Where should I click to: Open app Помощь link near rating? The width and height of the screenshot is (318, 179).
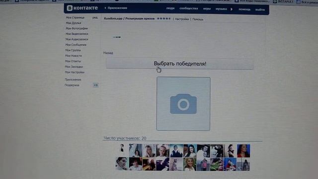coord(198,19)
